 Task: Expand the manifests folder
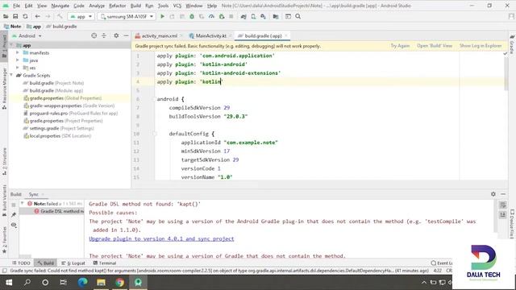[x=18, y=52]
